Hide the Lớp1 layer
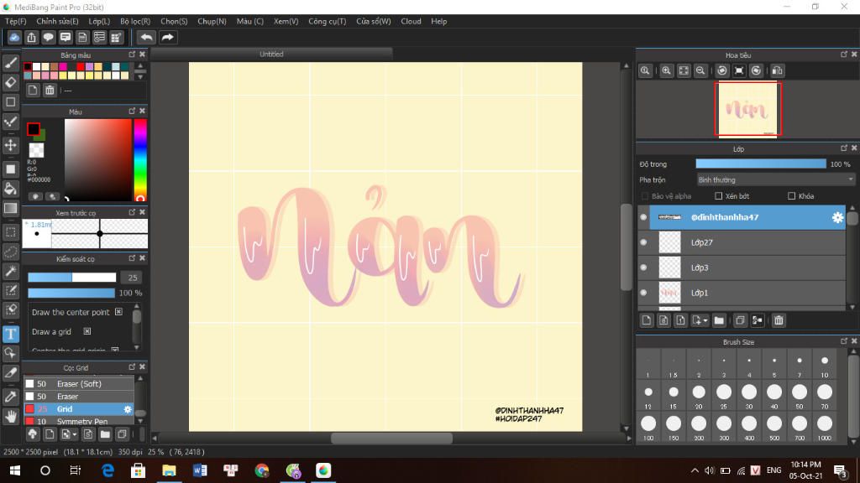 tap(644, 293)
